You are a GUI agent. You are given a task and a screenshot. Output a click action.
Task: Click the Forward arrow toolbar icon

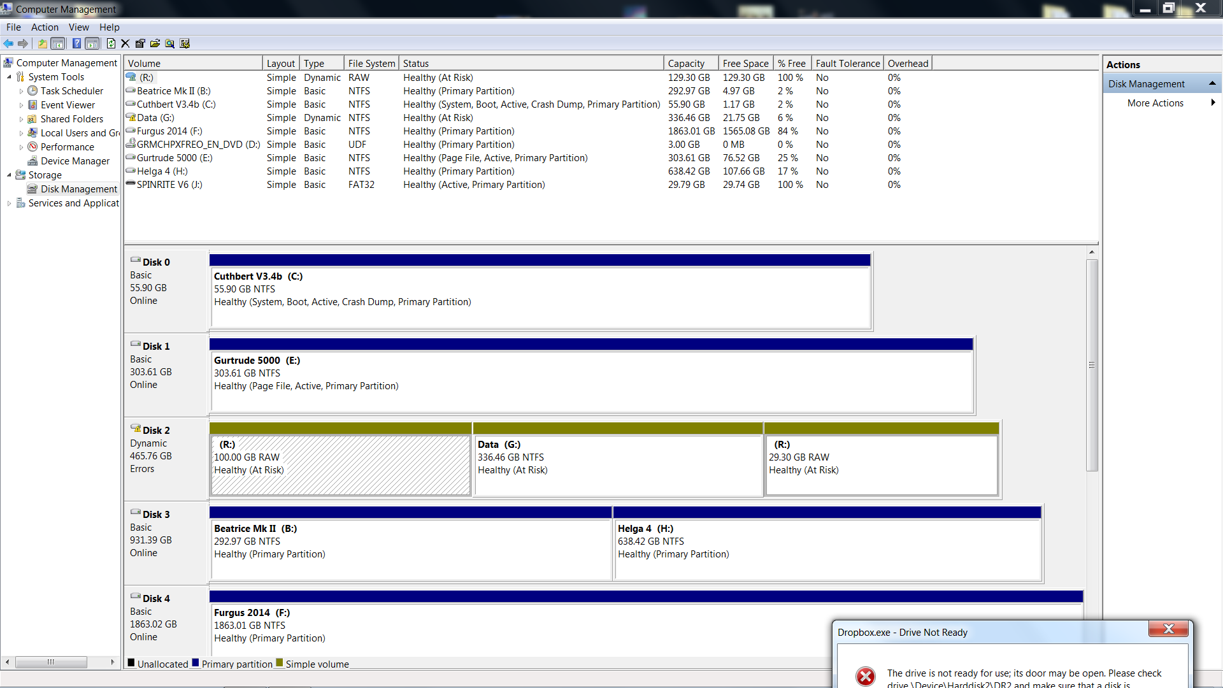(23, 43)
